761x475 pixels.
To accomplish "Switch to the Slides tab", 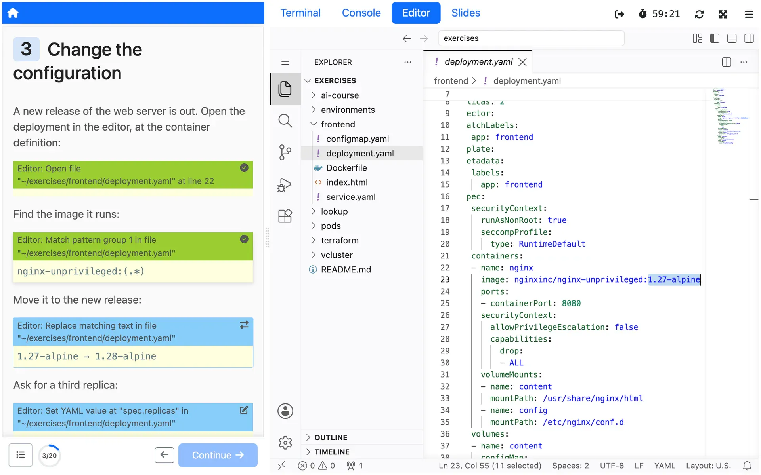I will [x=466, y=13].
